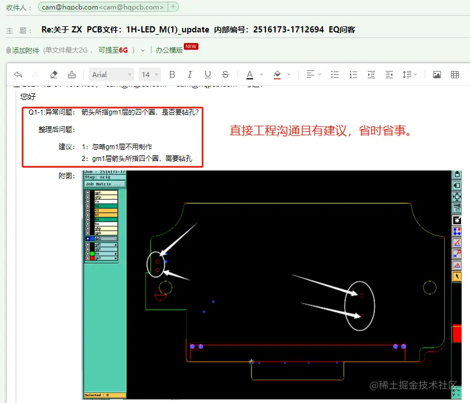
Task: Click the red color swatch of gm1 layer
Action: (x=92, y=258)
